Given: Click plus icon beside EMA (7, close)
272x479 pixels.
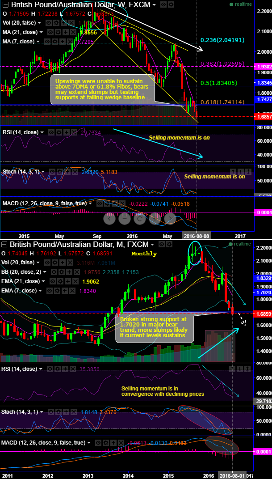Looking at the screenshot, I should pos(65,291).
